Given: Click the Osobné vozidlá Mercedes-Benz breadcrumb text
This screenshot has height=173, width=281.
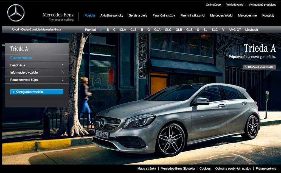Looking at the screenshot, I should pos(41,30).
